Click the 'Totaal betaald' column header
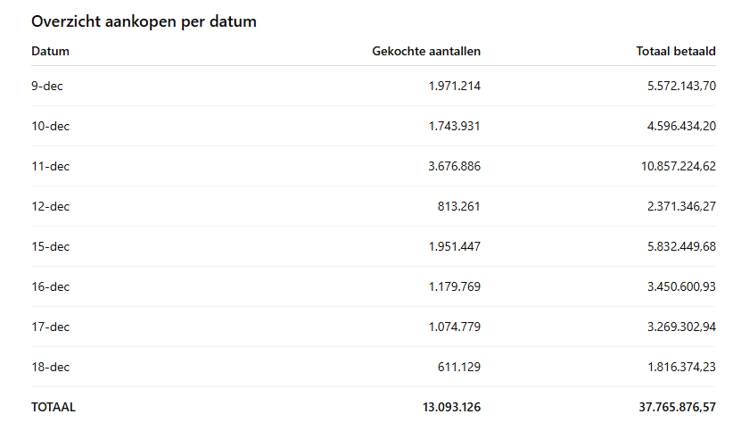The image size is (733, 439). pos(675,51)
